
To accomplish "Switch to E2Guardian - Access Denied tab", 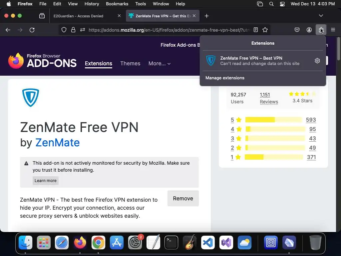I will pyautogui.click(x=78, y=16).
